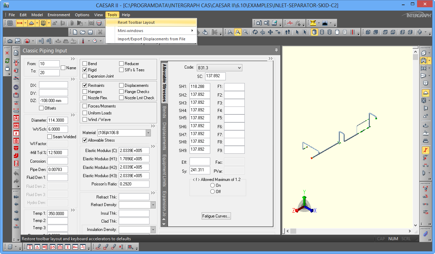
Task: Activate the Walk Through footprints tool
Action: coord(287,32)
